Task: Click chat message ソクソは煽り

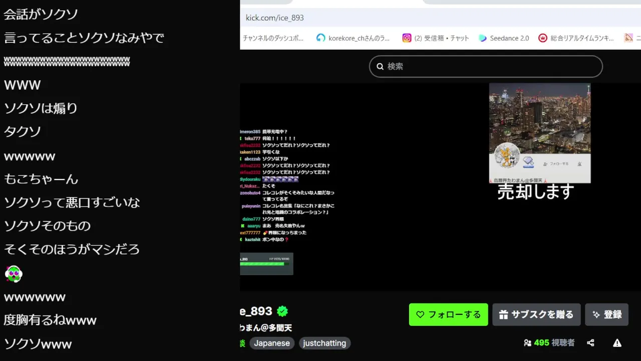Action: [x=41, y=108]
